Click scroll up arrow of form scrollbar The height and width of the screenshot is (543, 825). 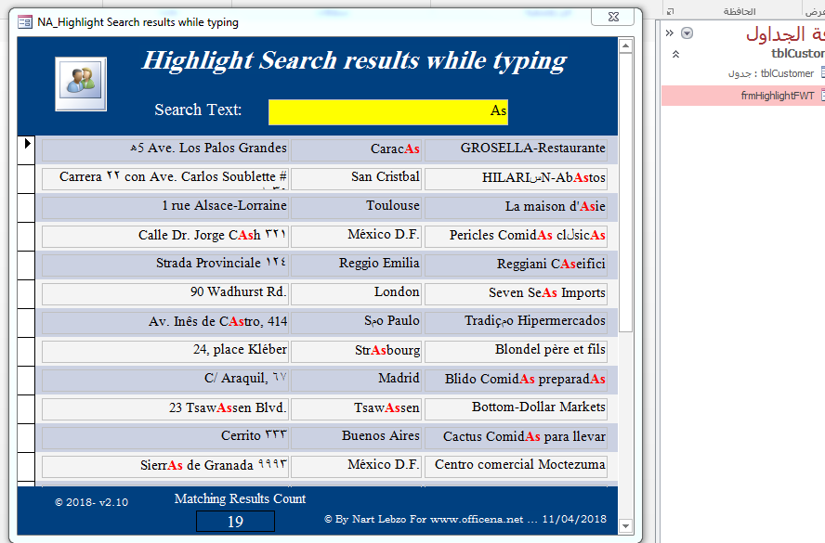pyautogui.click(x=625, y=45)
